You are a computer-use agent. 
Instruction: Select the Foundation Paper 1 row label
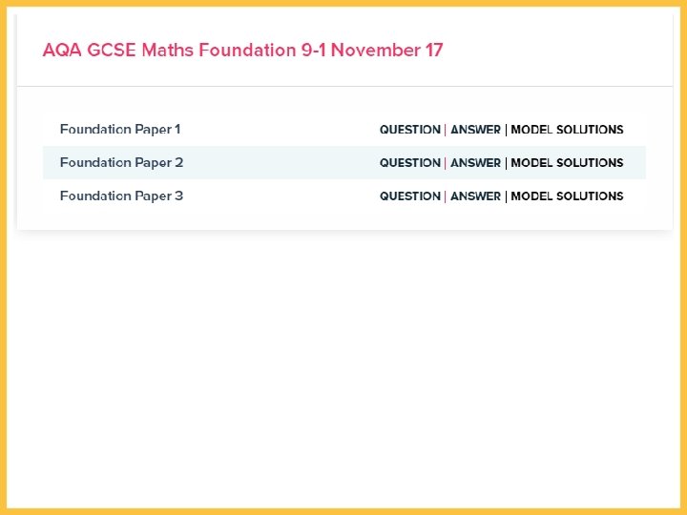tap(120, 130)
